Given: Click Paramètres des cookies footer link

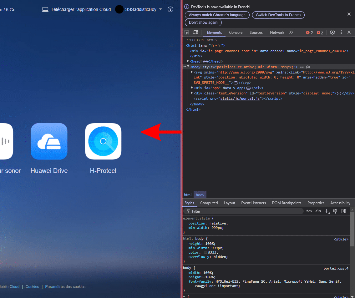Looking at the screenshot, I should click(x=65, y=287).
